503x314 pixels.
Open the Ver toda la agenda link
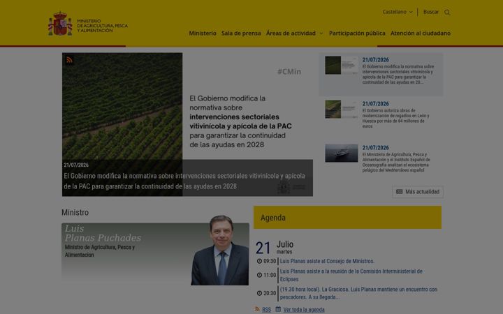304,310
